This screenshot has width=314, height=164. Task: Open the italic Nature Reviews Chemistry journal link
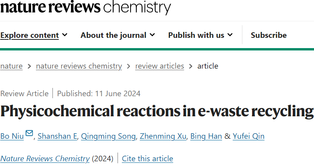45,158
